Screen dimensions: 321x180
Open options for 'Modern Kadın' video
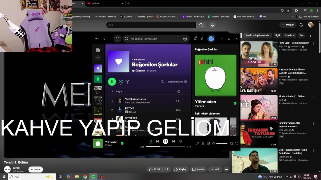coord(313,97)
